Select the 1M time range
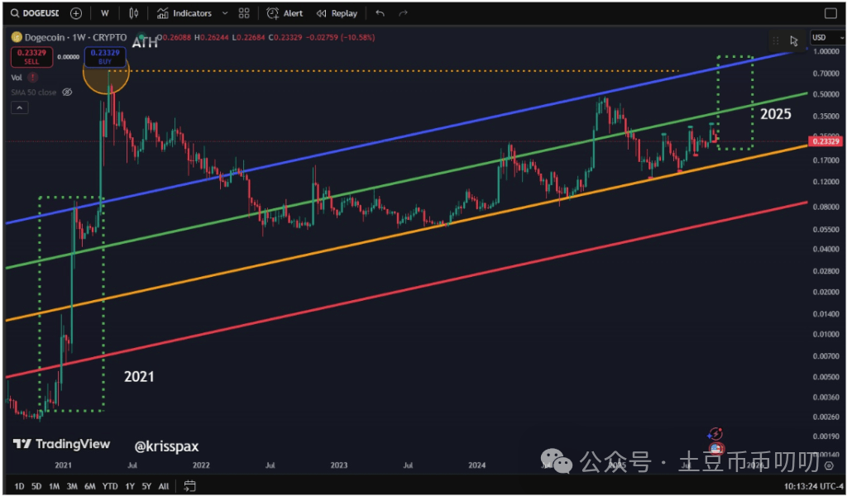Image resolution: width=847 pixels, height=496 pixels. [54, 486]
